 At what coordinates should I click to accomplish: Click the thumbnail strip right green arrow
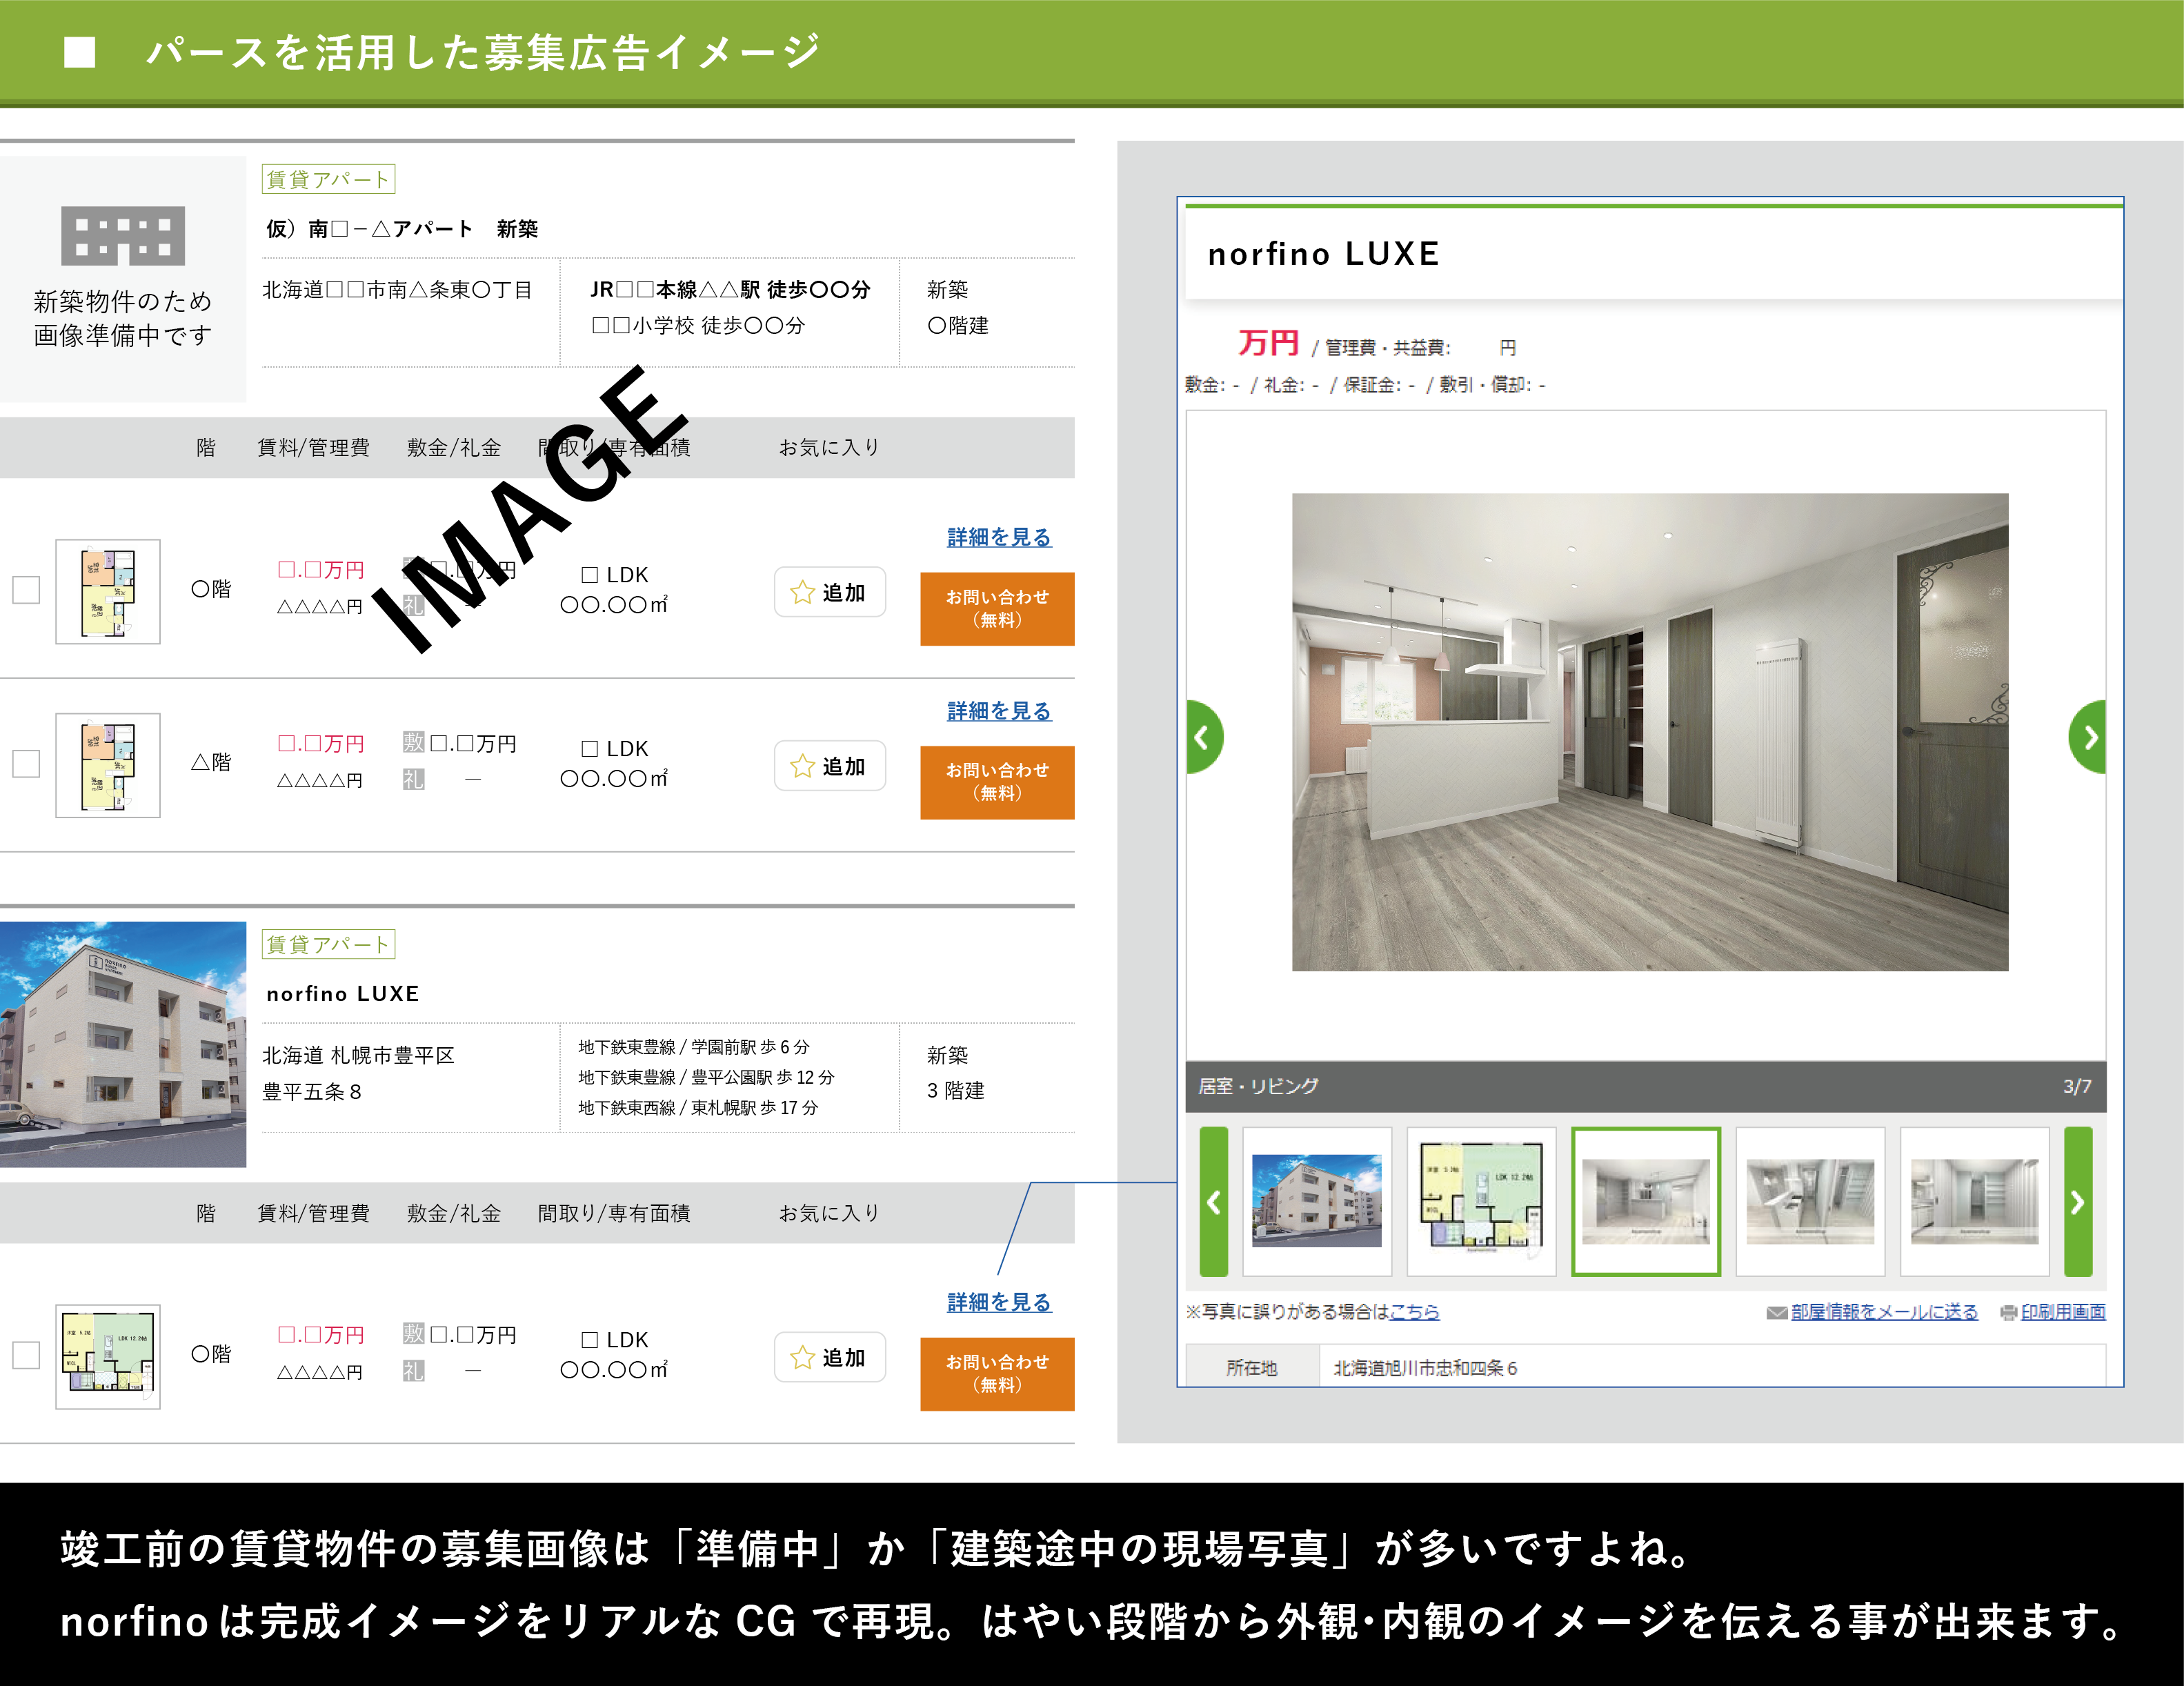(x=2078, y=1201)
